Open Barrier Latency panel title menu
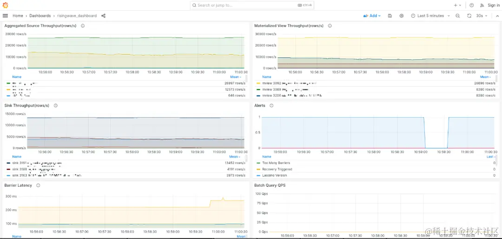The height and width of the screenshot is (239, 502). click(x=18, y=185)
